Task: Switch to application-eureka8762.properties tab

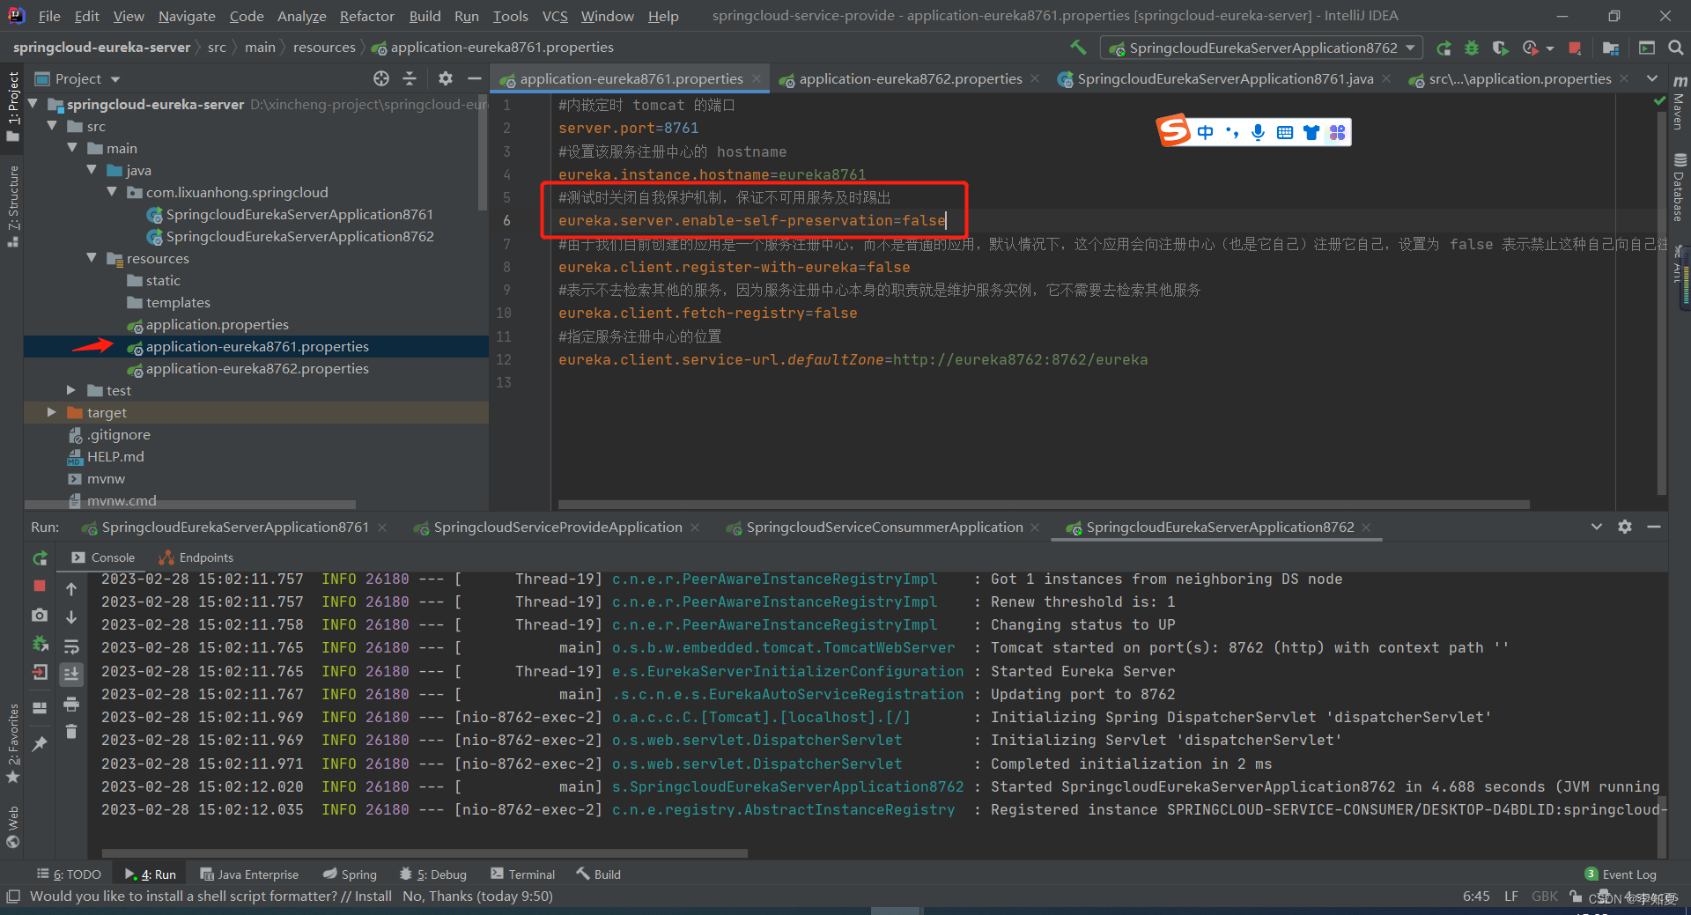Action: click(910, 78)
